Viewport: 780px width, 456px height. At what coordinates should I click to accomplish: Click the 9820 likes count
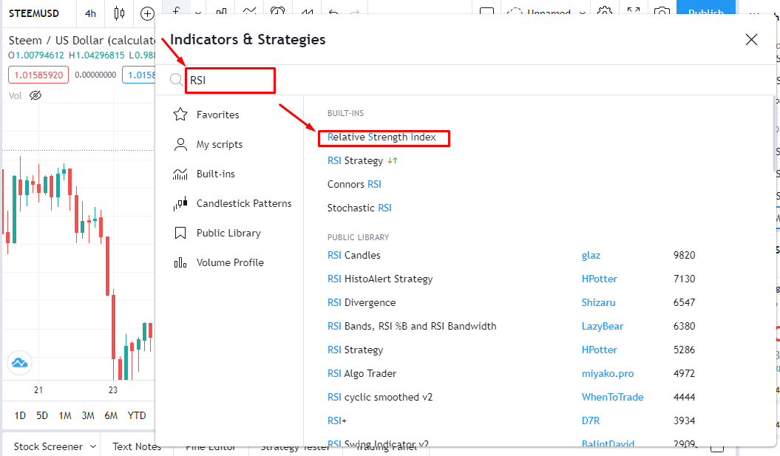tap(684, 255)
